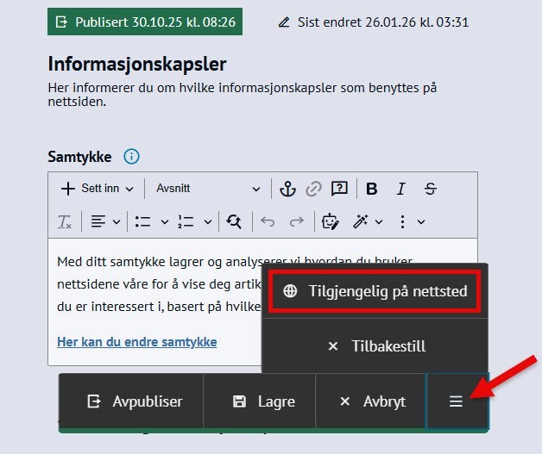This screenshot has height=454, width=542.
Task: Open the Her kan du endre samtykke link
Action: coord(136,342)
